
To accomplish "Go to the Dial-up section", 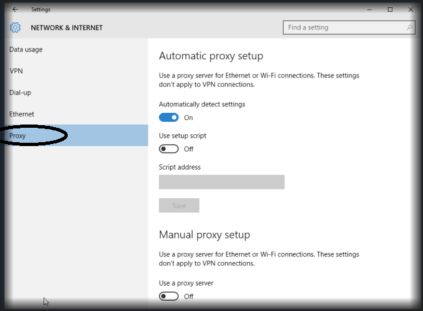I will pyautogui.click(x=20, y=93).
